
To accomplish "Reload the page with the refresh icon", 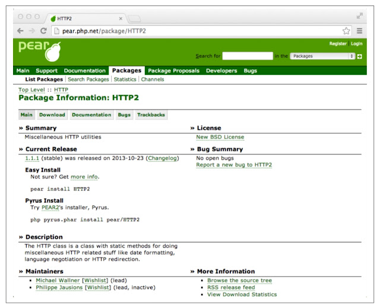I will coord(43,31).
